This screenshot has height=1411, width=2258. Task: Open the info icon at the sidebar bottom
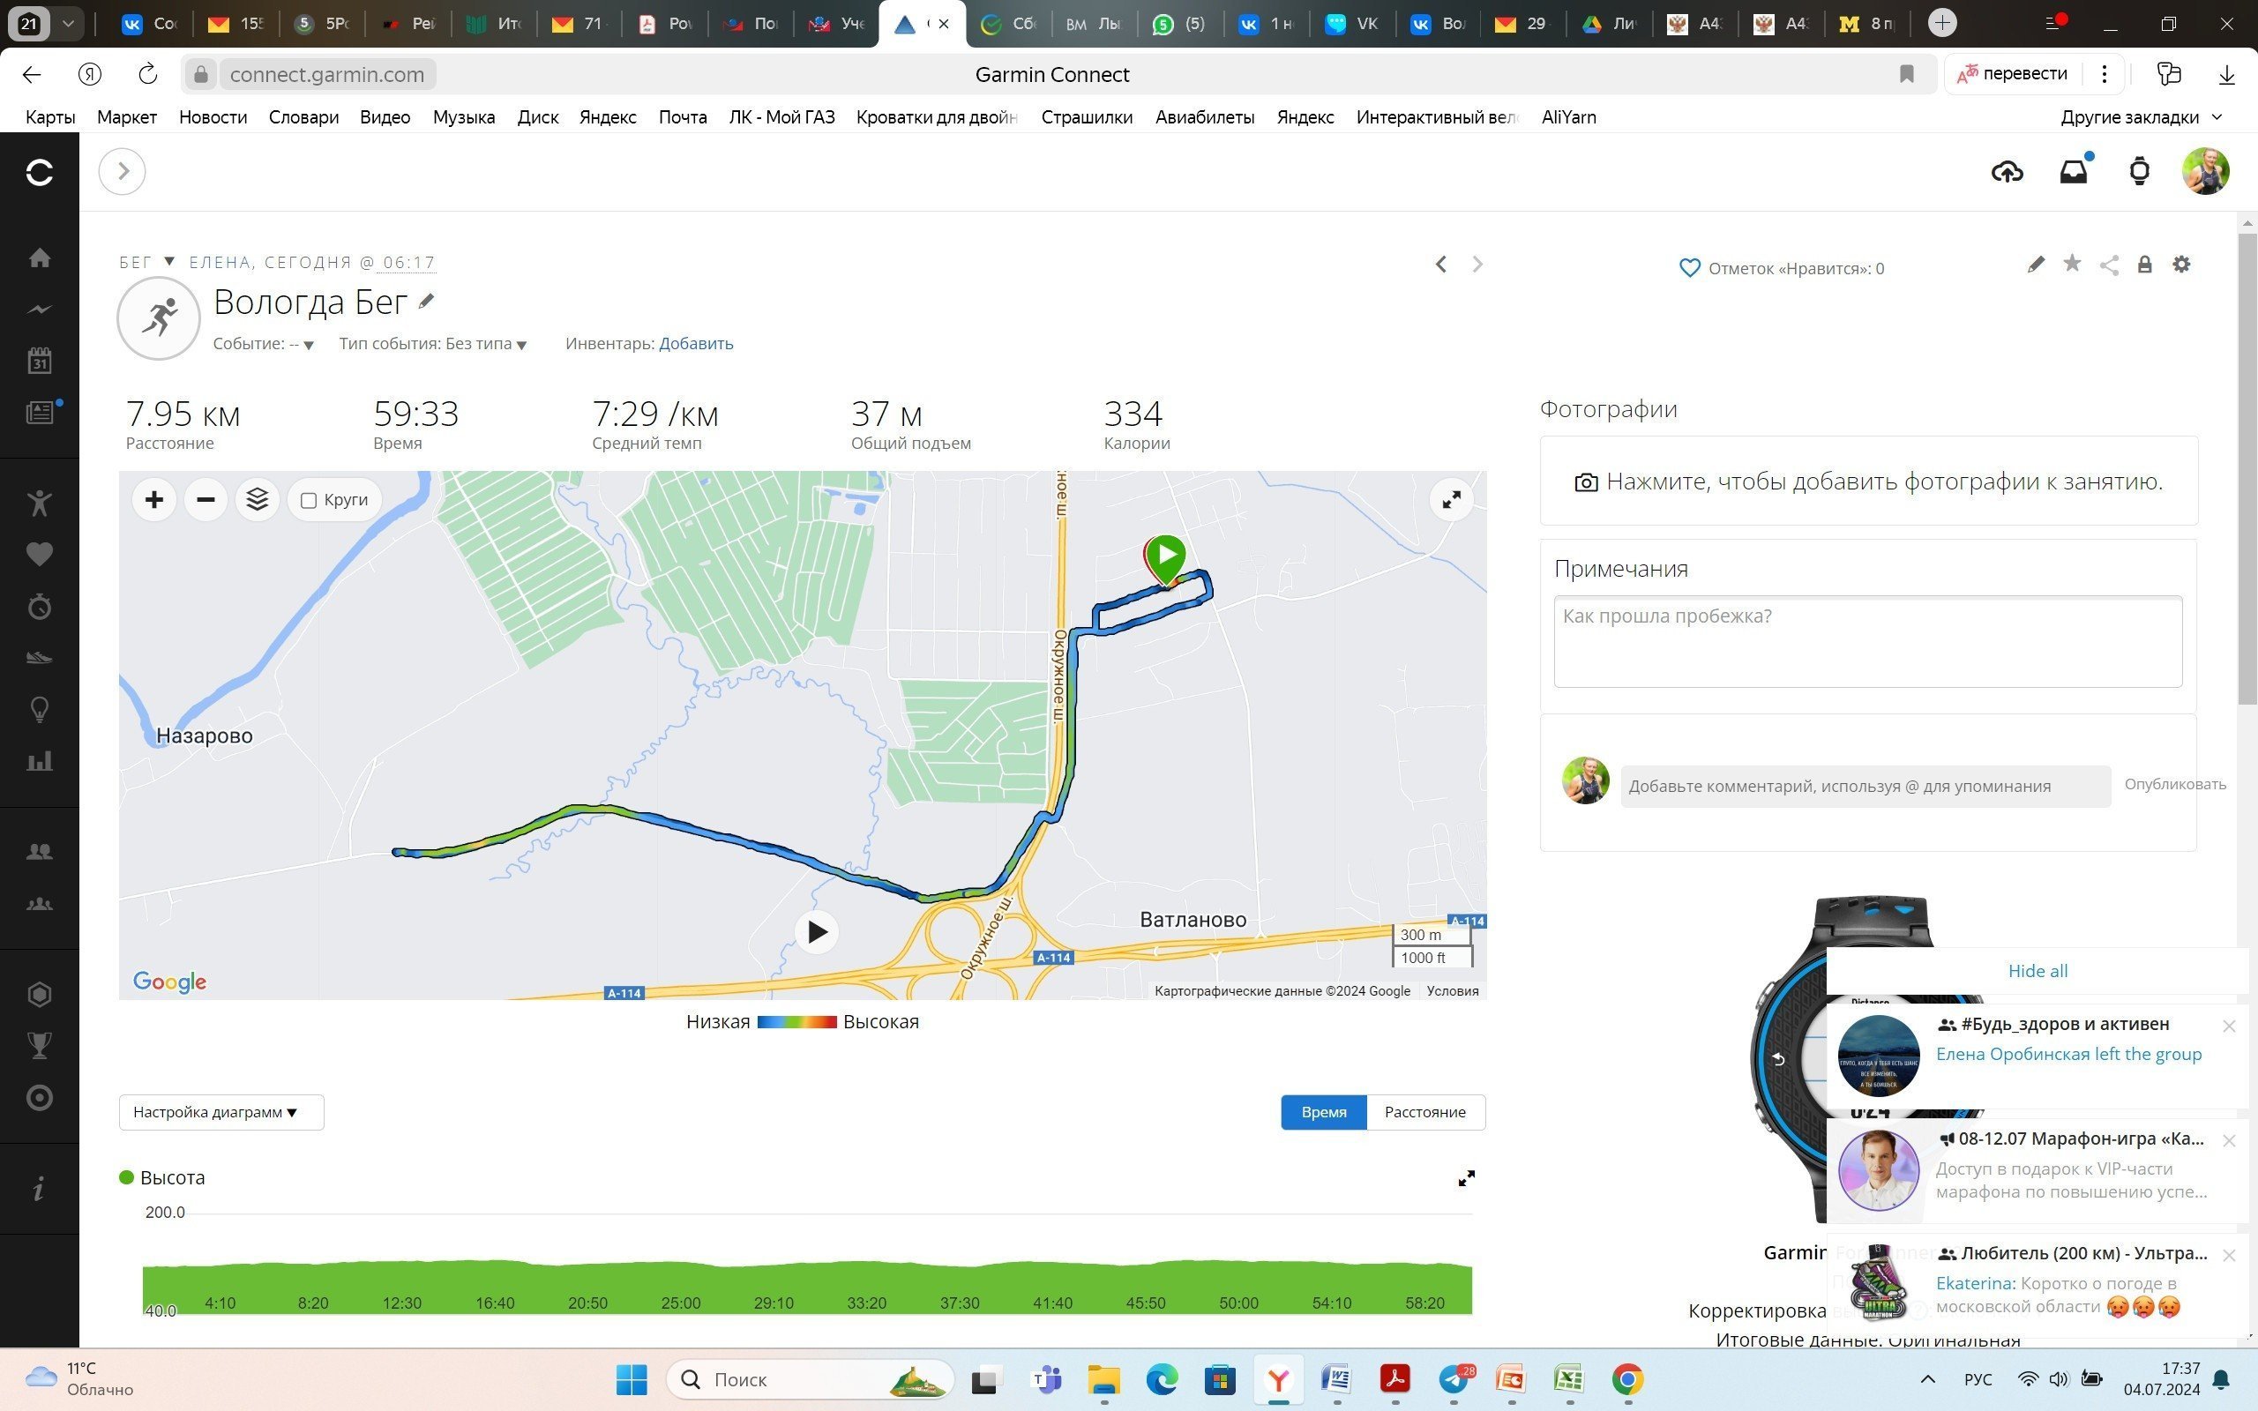pos(39,1189)
